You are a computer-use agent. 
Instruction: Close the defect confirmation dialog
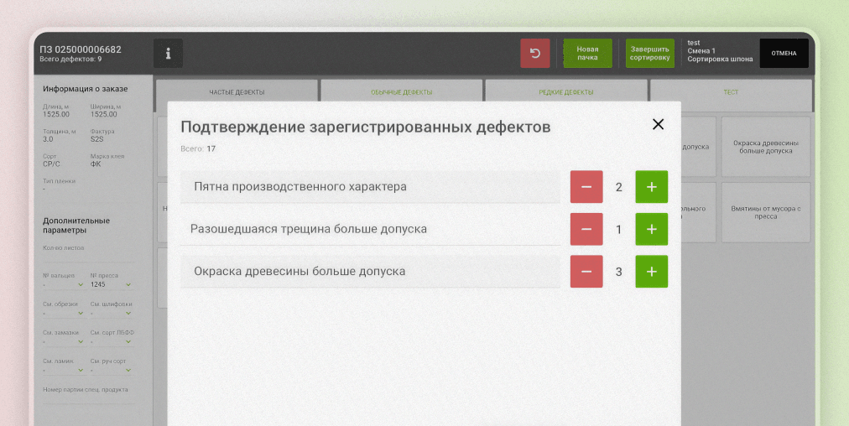pyautogui.click(x=658, y=124)
